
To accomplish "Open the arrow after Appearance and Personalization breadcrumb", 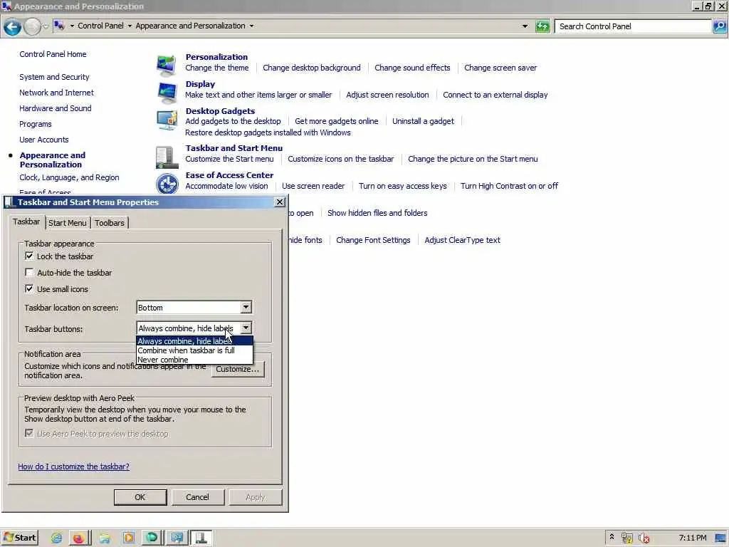I will point(251,26).
